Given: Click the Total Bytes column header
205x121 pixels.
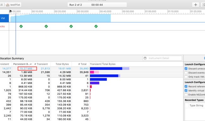Looking at the screenshot, I should [x=62, y=64].
